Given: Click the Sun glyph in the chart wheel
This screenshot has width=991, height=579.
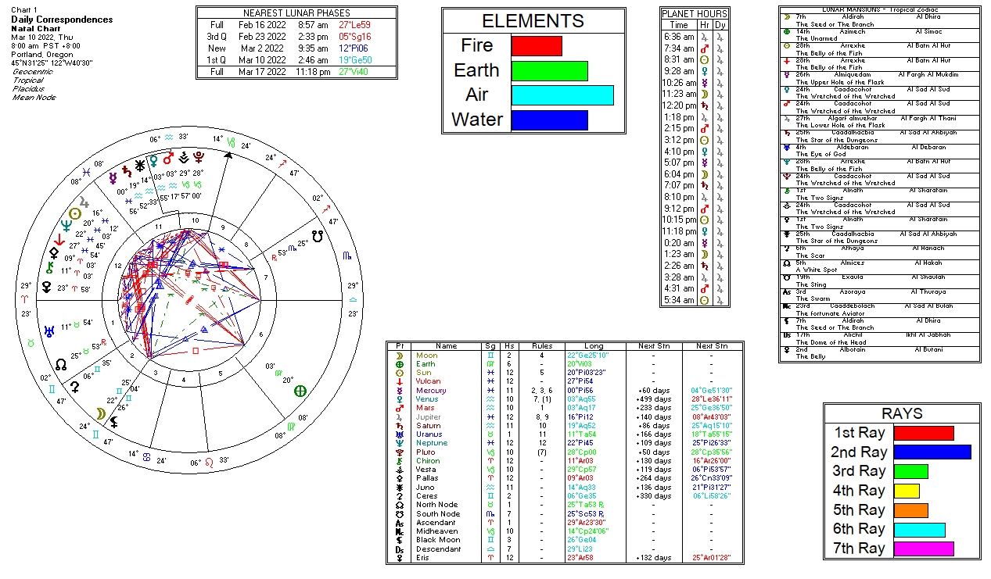Looking at the screenshot, I should (x=75, y=213).
